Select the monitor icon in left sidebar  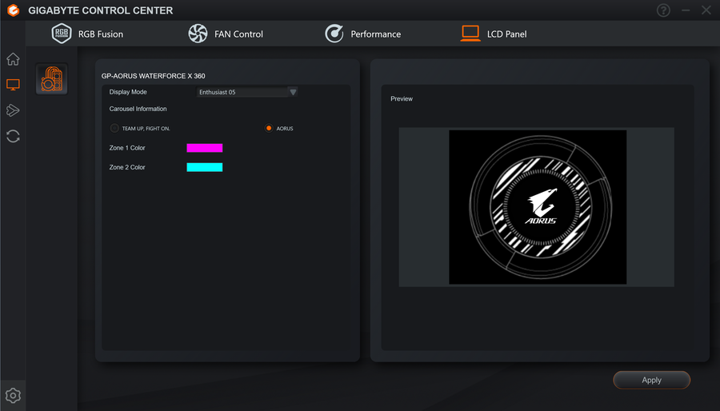coord(13,85)
